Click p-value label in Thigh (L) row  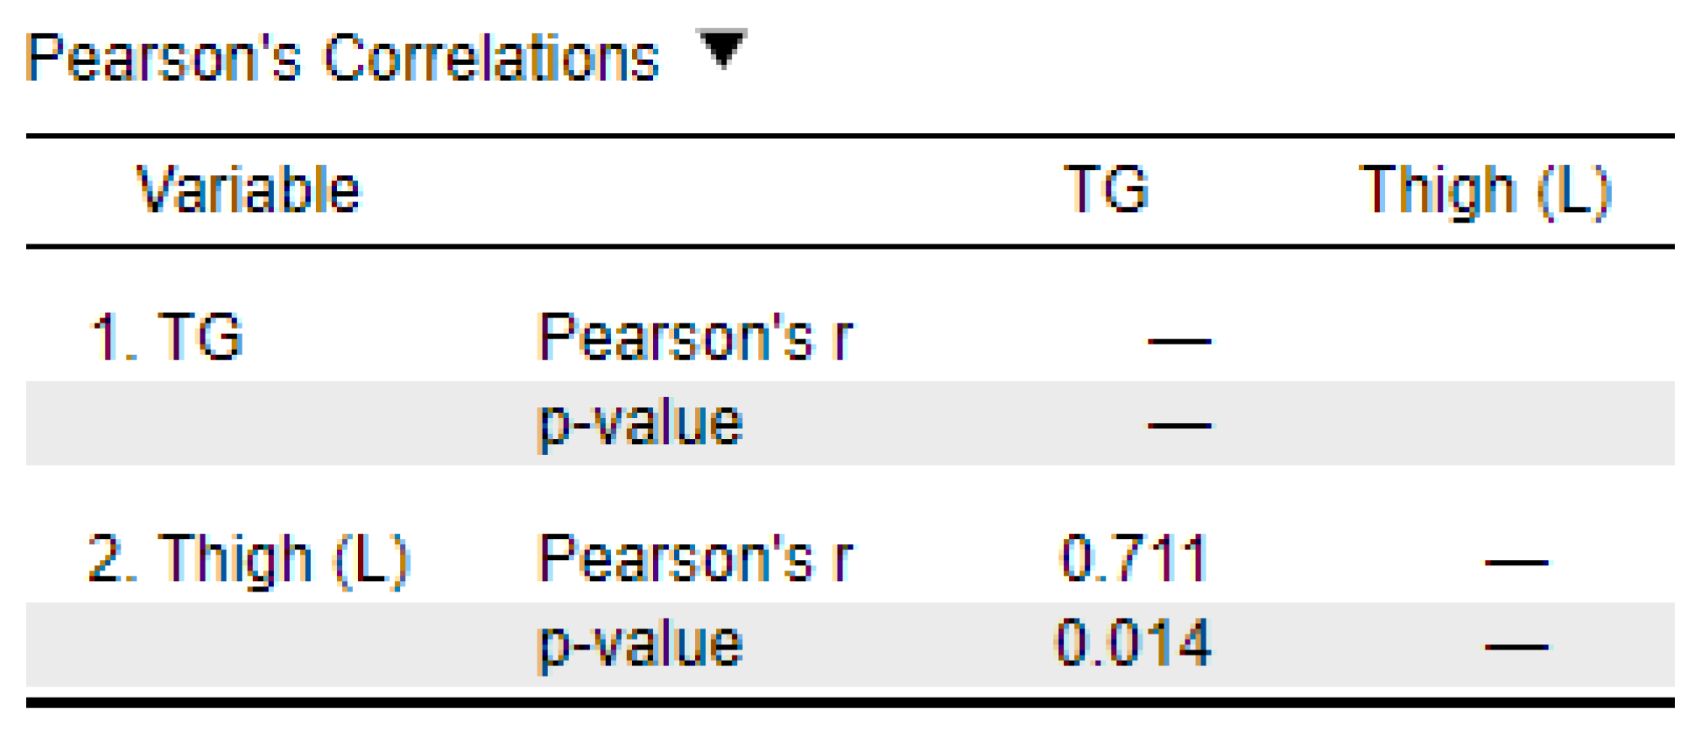[x=640, y=645]
